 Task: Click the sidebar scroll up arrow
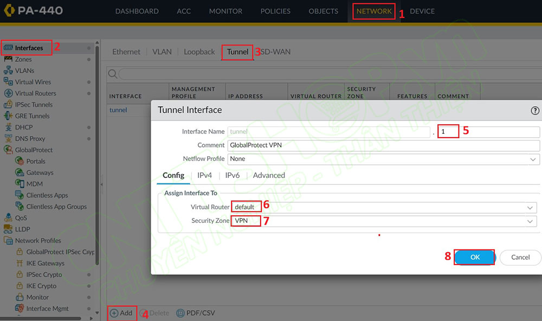tap(97, 42)
